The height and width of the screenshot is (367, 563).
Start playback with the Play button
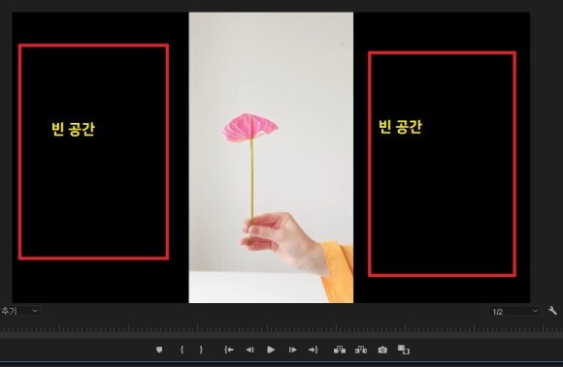click(x=271, y=350)
